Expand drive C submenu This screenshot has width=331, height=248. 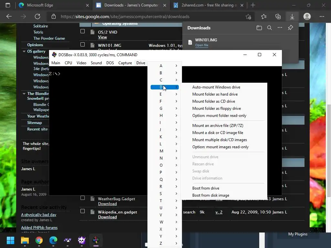[x=165, y=80]
